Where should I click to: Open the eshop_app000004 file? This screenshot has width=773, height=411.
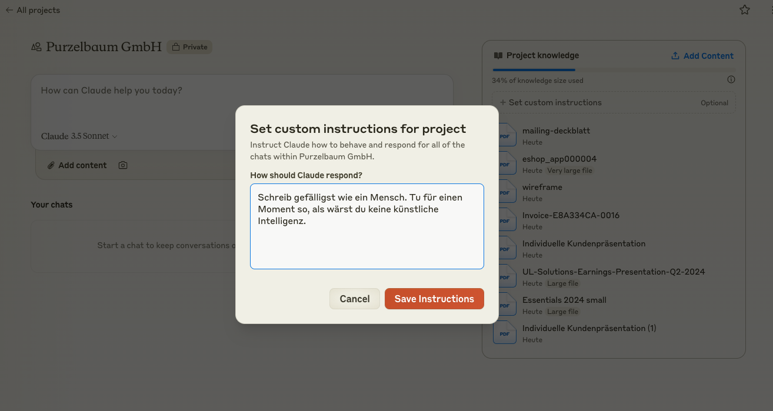pos(559,159)
